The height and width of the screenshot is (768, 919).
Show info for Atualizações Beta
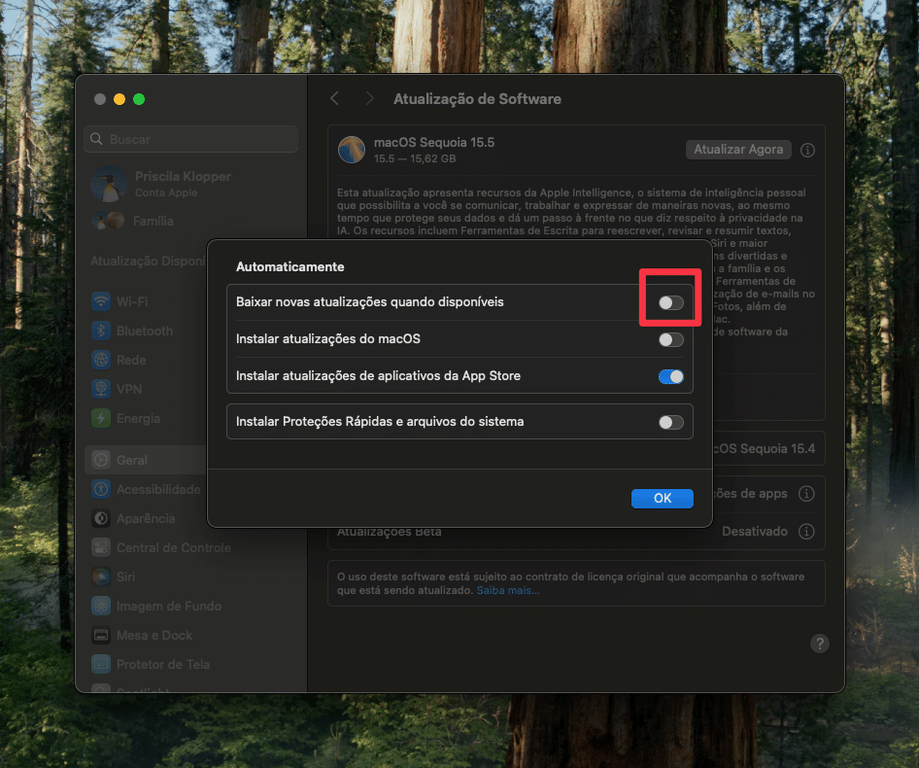coord(806,532)
